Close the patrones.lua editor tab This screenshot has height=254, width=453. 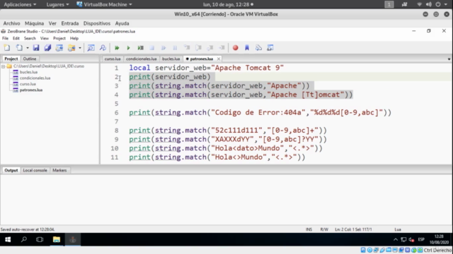[219, 59]
